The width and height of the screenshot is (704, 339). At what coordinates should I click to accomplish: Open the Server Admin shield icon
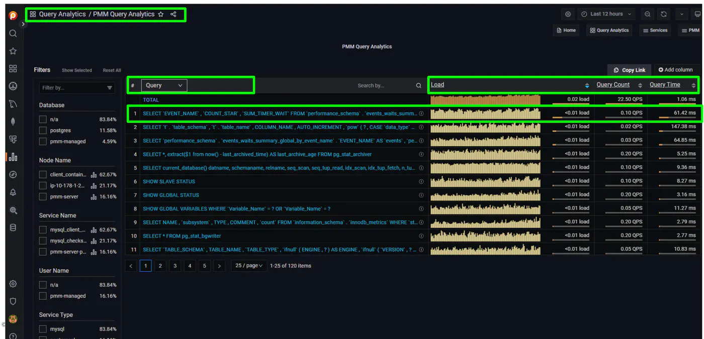[13, 301]
